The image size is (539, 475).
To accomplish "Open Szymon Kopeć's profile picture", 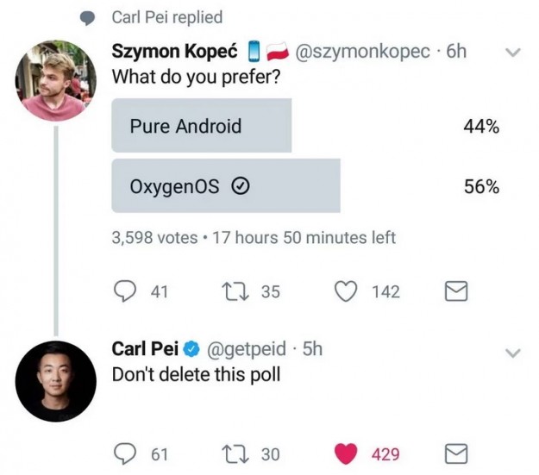I will click(x=54, y=80).
